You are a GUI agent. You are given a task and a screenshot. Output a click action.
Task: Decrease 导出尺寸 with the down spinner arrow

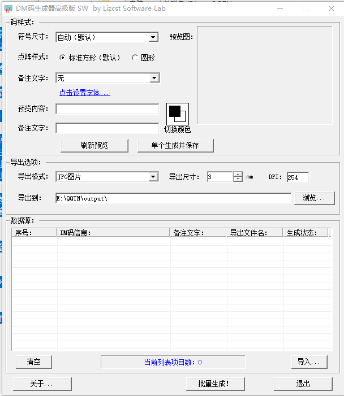[238, 179]
